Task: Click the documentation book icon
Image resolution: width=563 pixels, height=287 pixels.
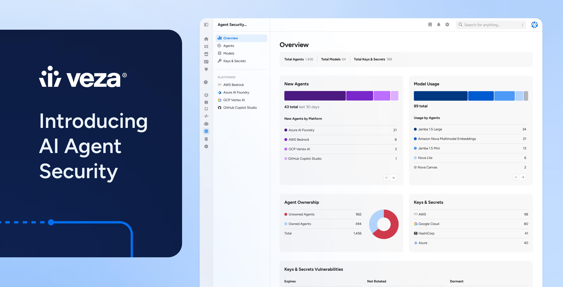Action: coord(430,25)
